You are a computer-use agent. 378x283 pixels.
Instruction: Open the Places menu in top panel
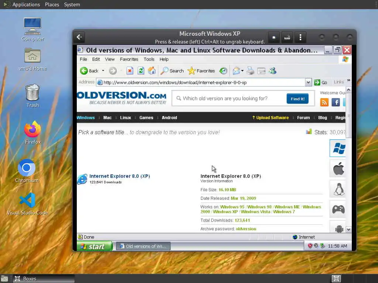click(52, 4)
